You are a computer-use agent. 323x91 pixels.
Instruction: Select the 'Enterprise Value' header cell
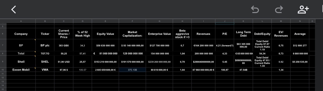159,34
